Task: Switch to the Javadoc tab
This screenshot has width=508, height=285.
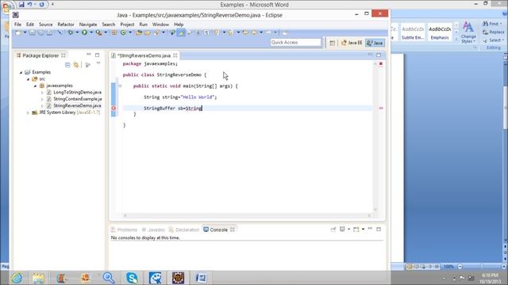Action: [153, 230]
